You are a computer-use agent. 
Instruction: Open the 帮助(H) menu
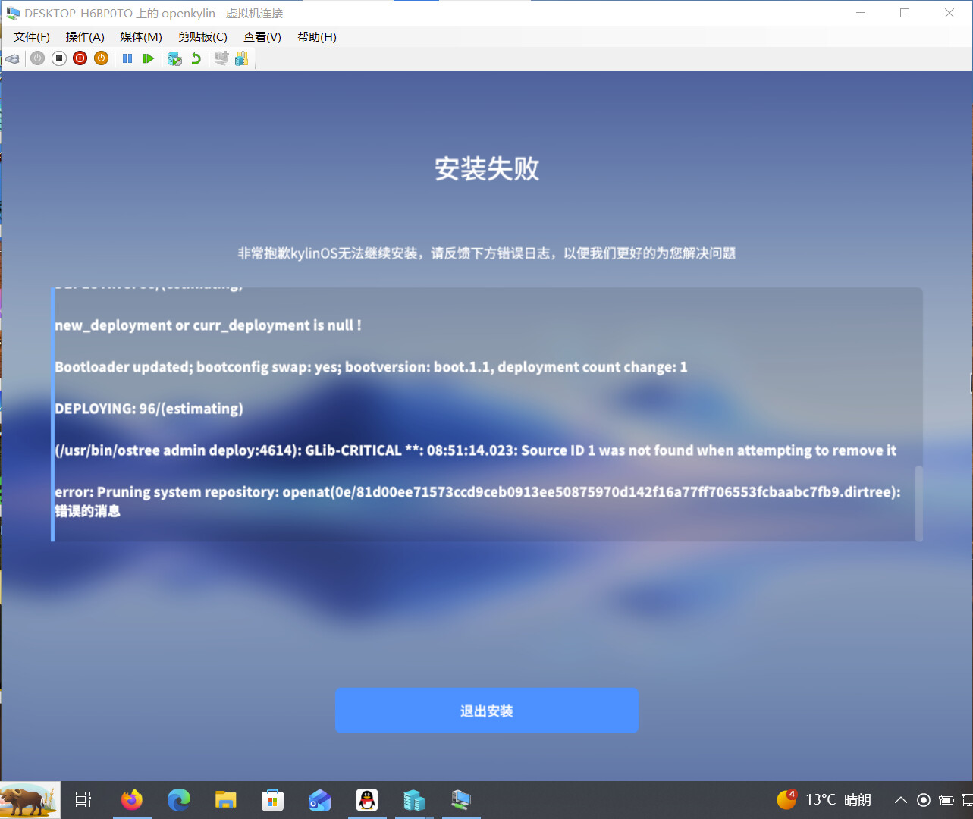coord(316,37)
